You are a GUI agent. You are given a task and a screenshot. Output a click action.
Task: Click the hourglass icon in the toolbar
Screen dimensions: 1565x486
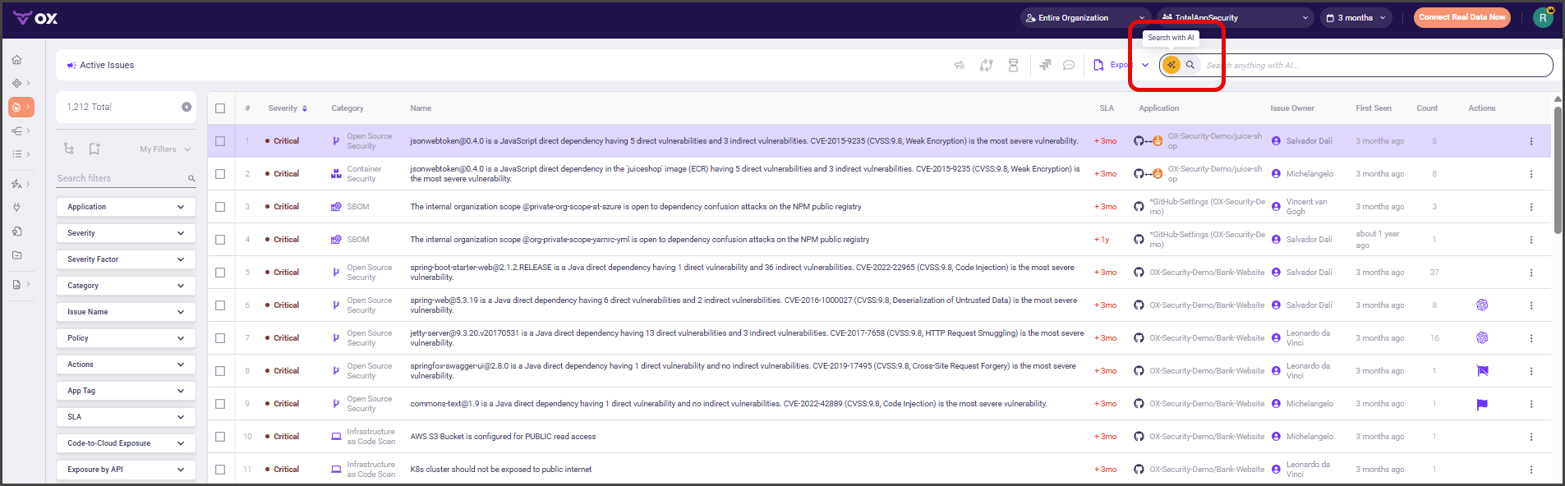pyautogui.click(x=1014, y=65)
